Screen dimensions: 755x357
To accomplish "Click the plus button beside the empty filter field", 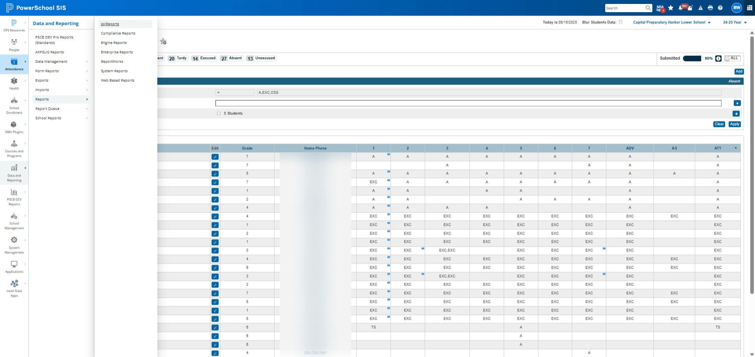I will point(737,103).
